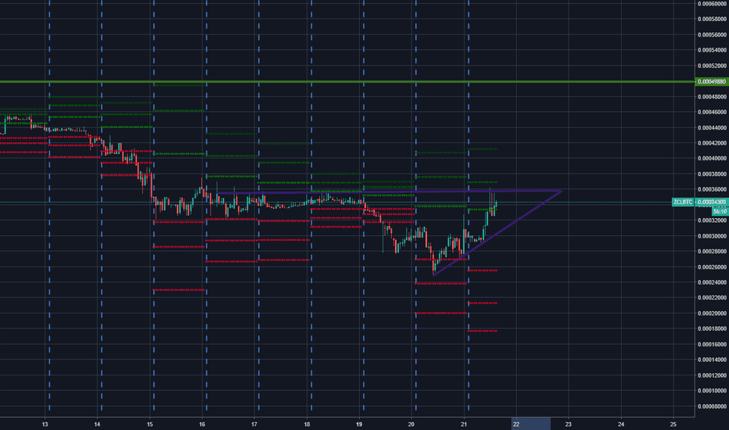Click the 0.00022000 price scale label
Screen dimensions: 729x430
[713, 298]
